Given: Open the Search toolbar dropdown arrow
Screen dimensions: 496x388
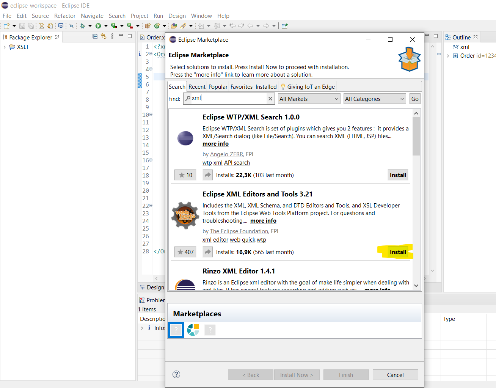Looking at the screenshot, I should click(x=191, y=26).
